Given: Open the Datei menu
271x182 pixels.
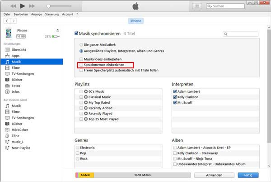Looking at the screenshot, I should coord(7,14).
